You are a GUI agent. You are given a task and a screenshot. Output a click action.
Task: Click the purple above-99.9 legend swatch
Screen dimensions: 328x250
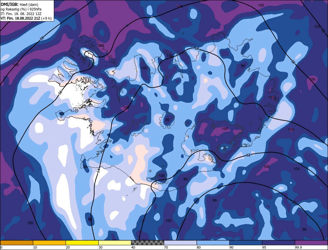[x=311, y=242]
